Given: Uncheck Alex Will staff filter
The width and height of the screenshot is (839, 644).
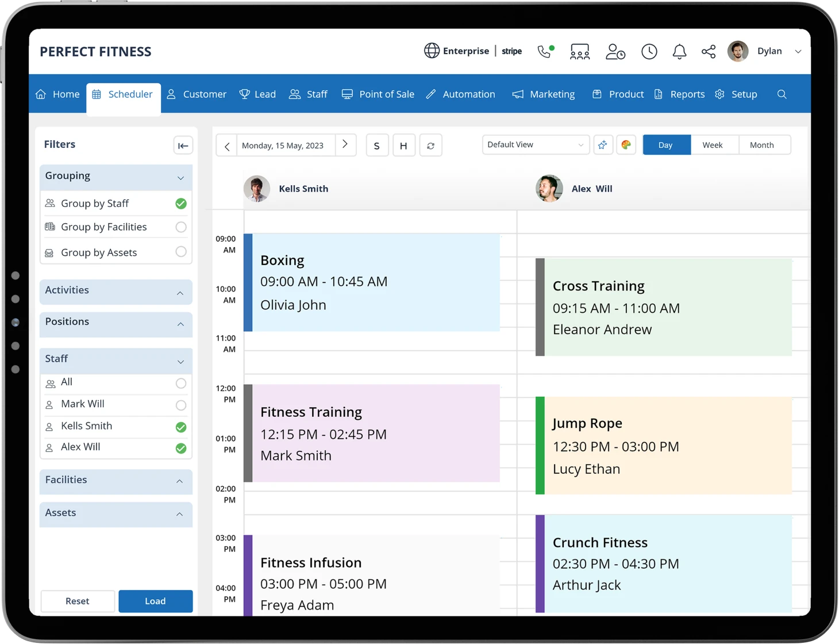Looking at the screenshot, I should (181, 448).
